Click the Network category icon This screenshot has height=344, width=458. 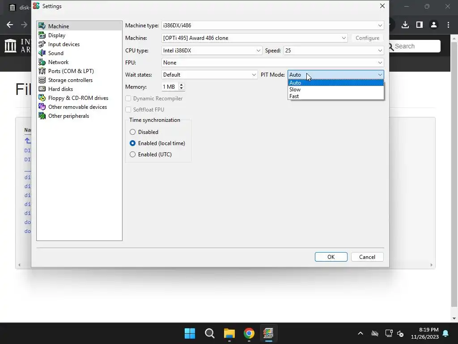click(42, 62)
